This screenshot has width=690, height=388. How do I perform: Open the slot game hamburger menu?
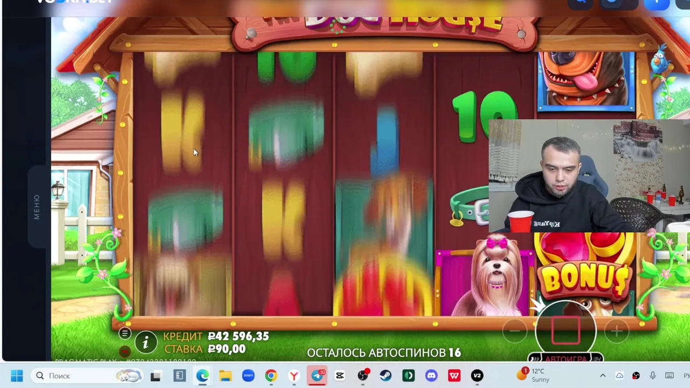click(x=125, y=334)
